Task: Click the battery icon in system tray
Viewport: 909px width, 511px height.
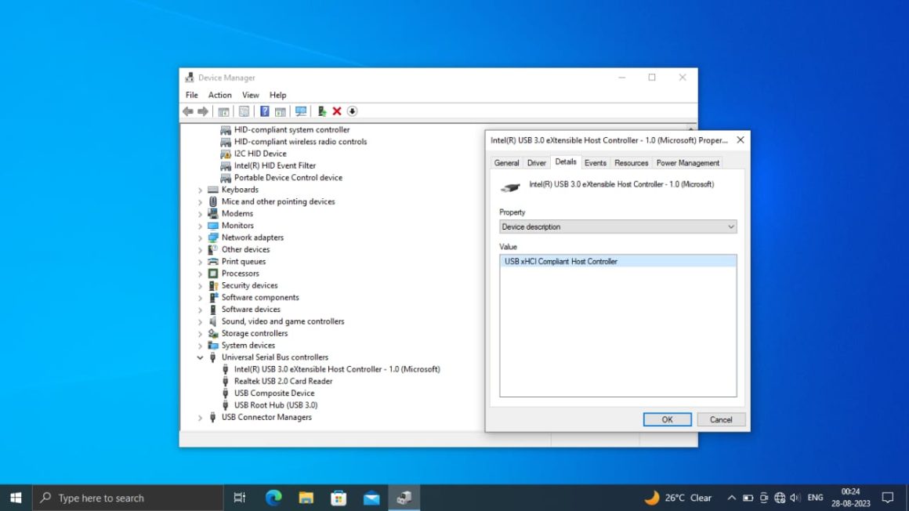Action: pyautogui.click(x=748, y=498)
